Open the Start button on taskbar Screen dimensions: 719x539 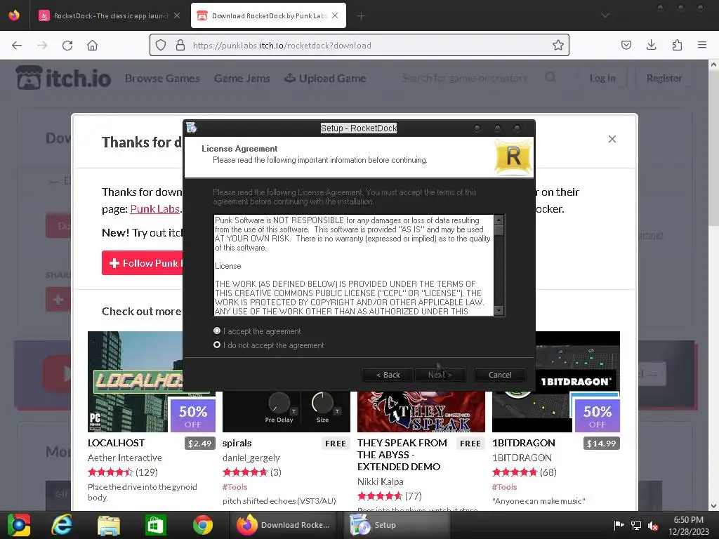[x=18, y=525]
